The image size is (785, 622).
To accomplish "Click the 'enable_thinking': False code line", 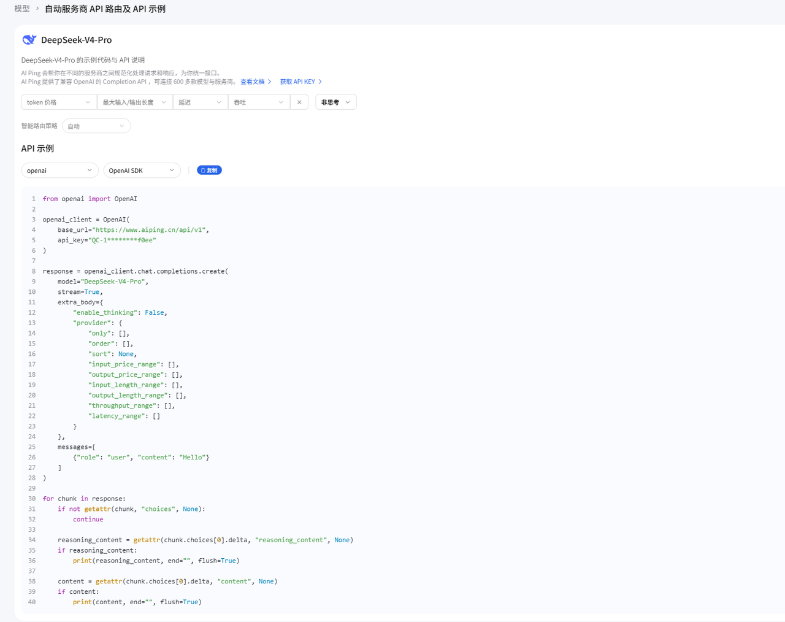I will click(120, 313).
